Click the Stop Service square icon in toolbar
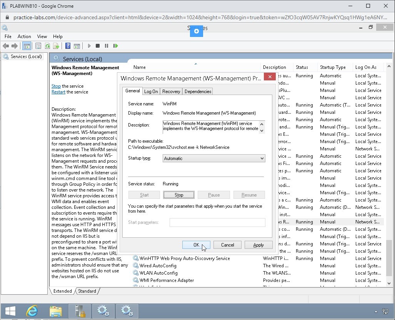Viewport: 395px width, 320px height. [x=98, y=46]
